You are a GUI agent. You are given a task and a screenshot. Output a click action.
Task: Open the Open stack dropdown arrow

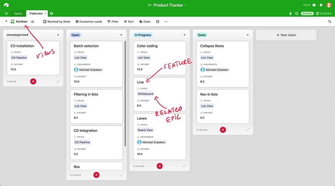click(121, 35)
